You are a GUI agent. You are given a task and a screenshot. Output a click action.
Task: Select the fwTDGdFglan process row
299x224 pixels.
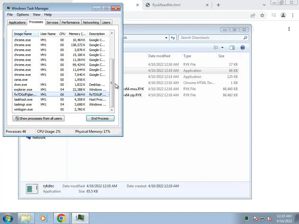[x=61, y=94]
